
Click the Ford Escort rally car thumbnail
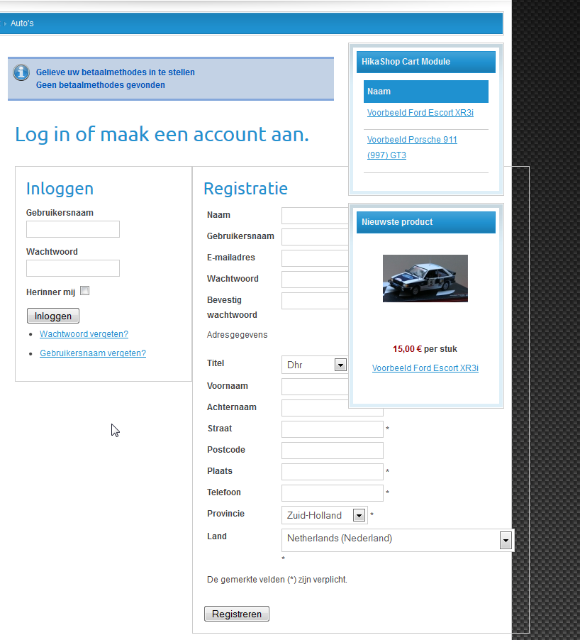point(425,278)
